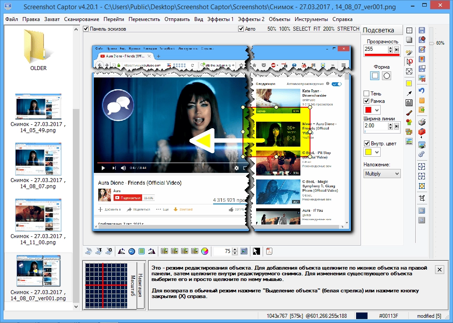The image size is (453, 323).
Task: Click the FIT zoom option
Action: [x=317, y=29]
